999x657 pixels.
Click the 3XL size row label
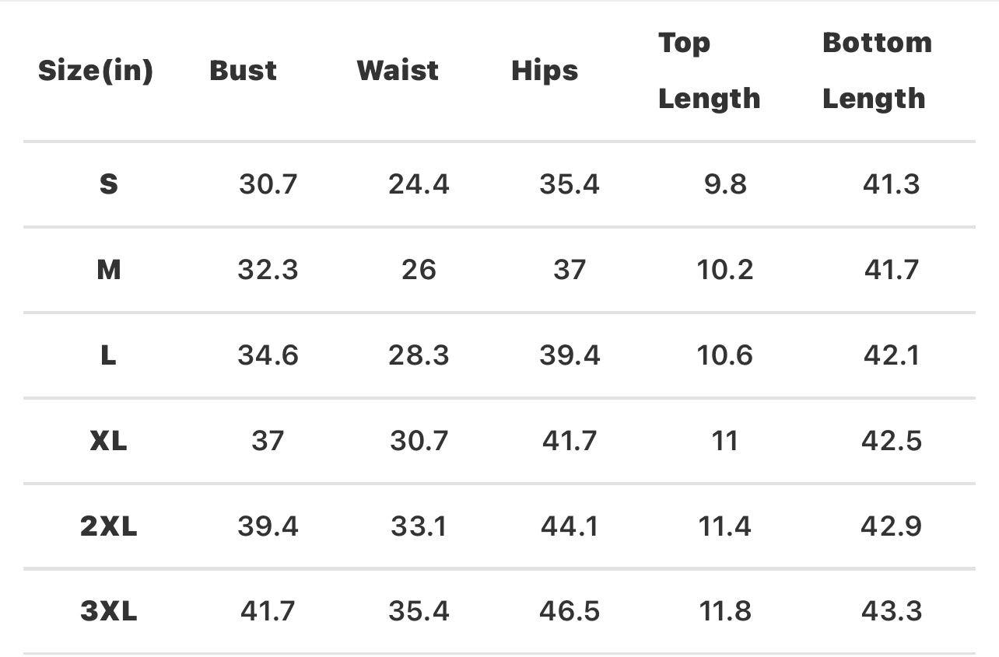pyautogui.click(x=109, y=611)
